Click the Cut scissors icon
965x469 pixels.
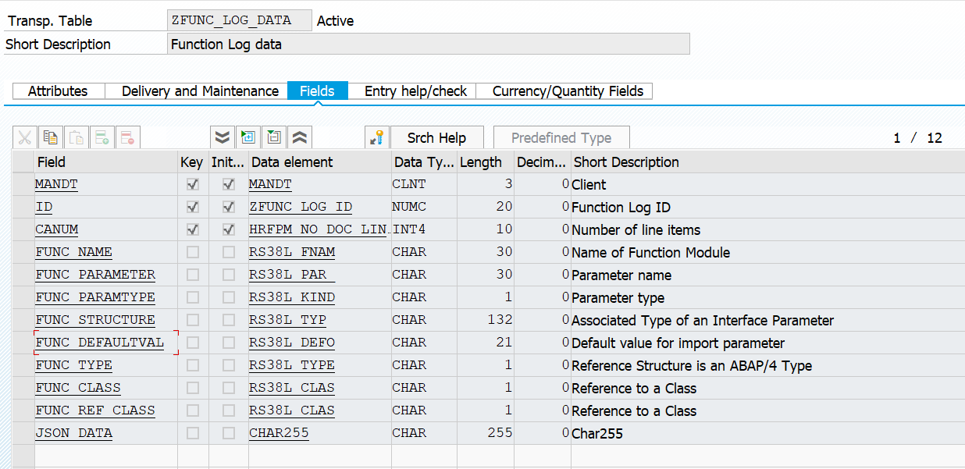[24, 138]
